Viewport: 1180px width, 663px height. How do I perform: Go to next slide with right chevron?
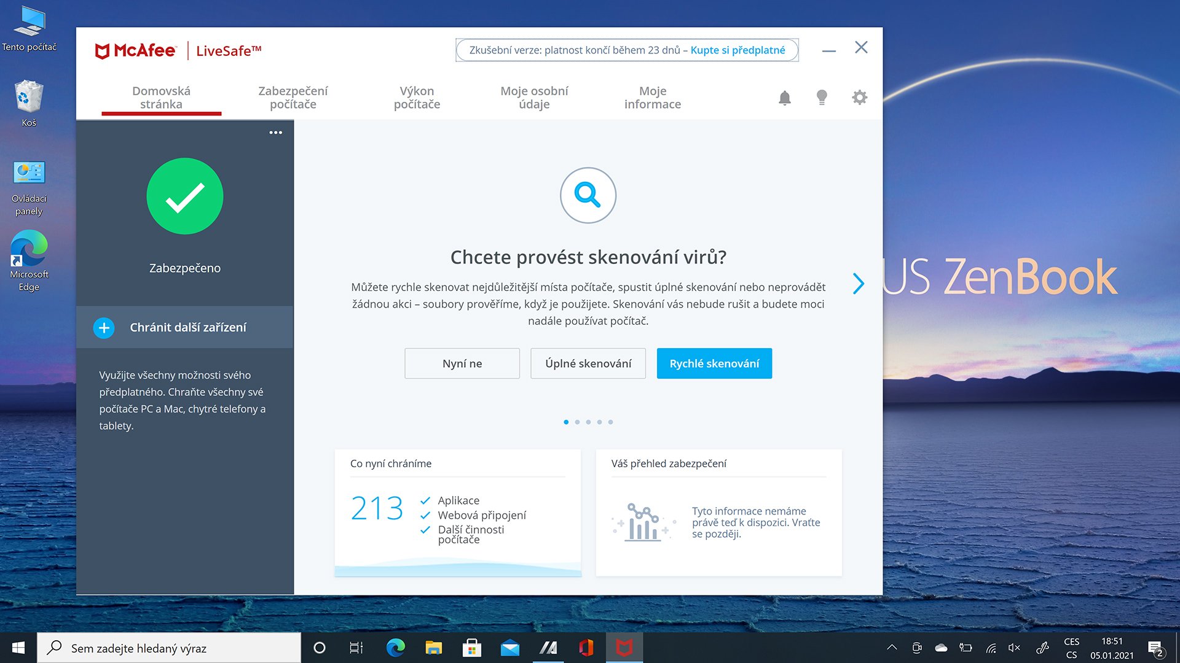(x=859, y=283)
